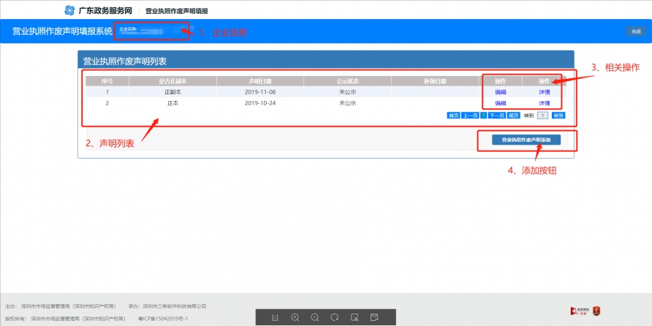Click the red badge icon at bottom right
652x326 pixels.
(596, 311)
